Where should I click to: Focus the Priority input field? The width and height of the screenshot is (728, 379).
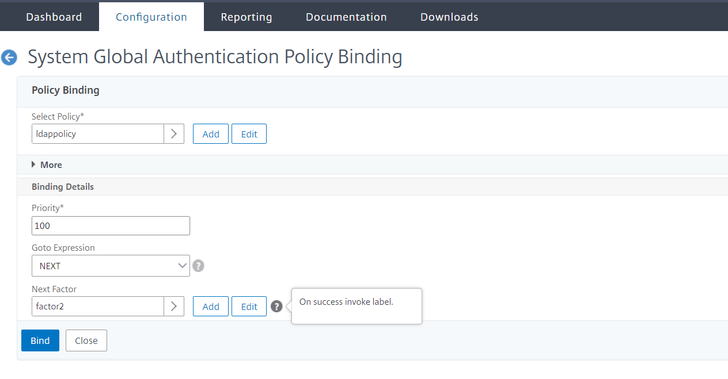[x=111, y=225]
